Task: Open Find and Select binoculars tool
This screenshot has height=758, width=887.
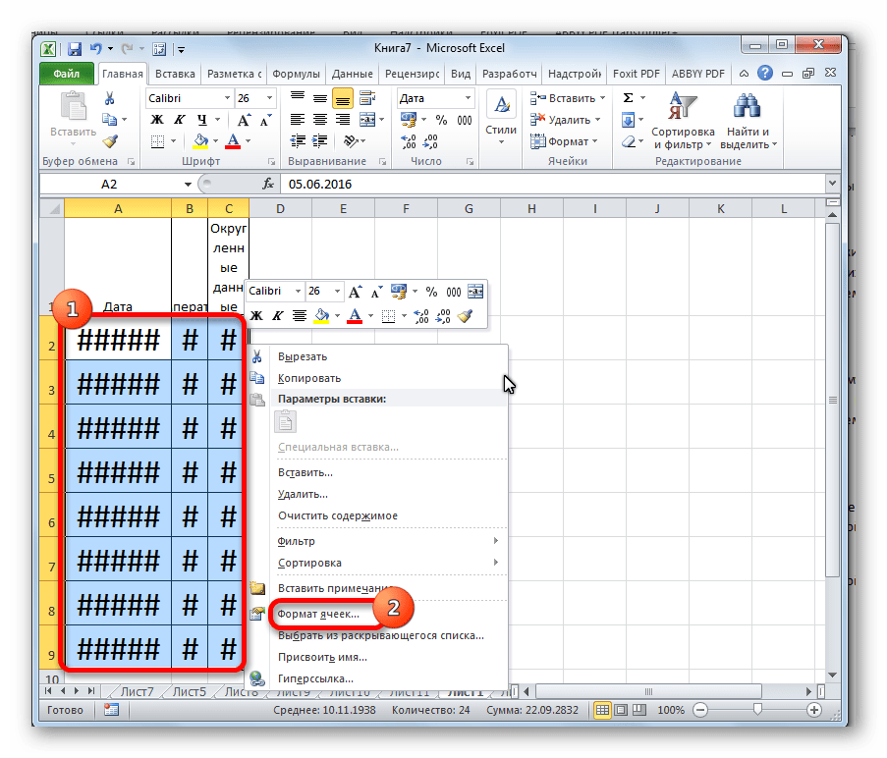Action: point(748,108)
